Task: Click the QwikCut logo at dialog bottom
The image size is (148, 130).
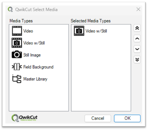Action: pos(25,118)
